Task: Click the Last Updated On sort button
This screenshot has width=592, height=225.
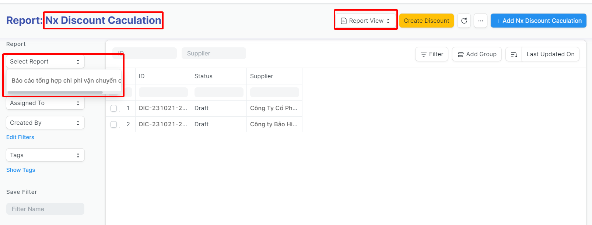Action: pos(550,54)
